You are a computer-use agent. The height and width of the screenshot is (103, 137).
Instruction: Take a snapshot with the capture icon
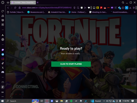tap(78, 8)
